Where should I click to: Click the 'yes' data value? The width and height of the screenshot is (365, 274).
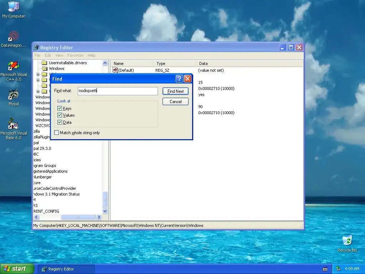[201, 95]
